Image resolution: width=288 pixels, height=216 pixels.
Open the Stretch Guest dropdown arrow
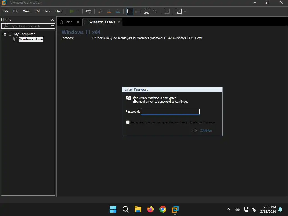tap(185, 11)
